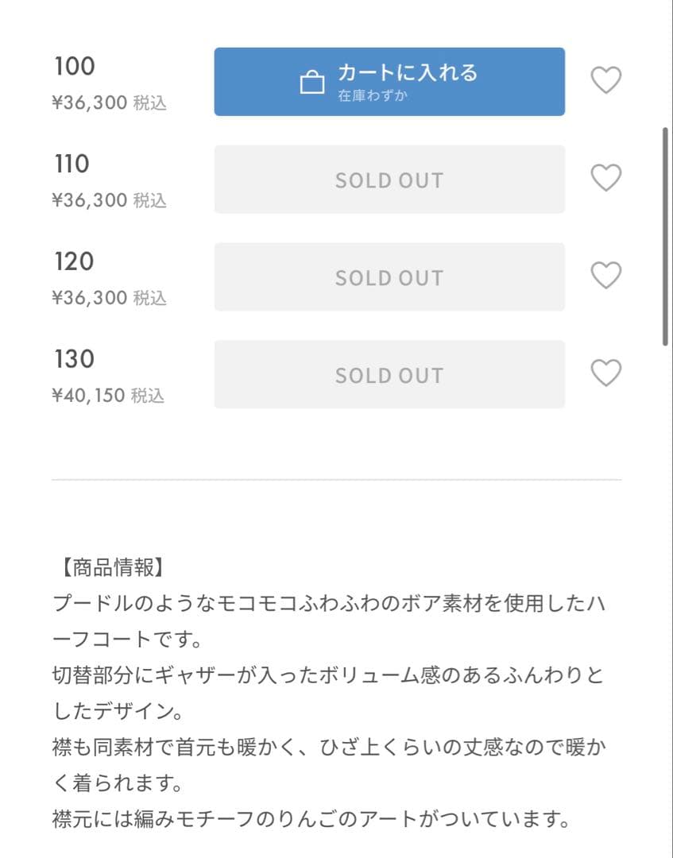
Task: Select the size 100 label
Action: [x=75, y=67]
